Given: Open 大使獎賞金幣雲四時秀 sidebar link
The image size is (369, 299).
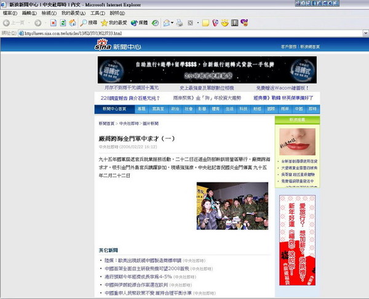Looking at the screenshot, I should pos(300,168).
